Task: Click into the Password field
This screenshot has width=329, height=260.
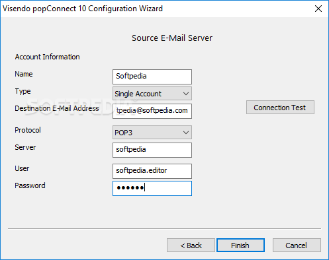Action: click(x=152, y=188)
